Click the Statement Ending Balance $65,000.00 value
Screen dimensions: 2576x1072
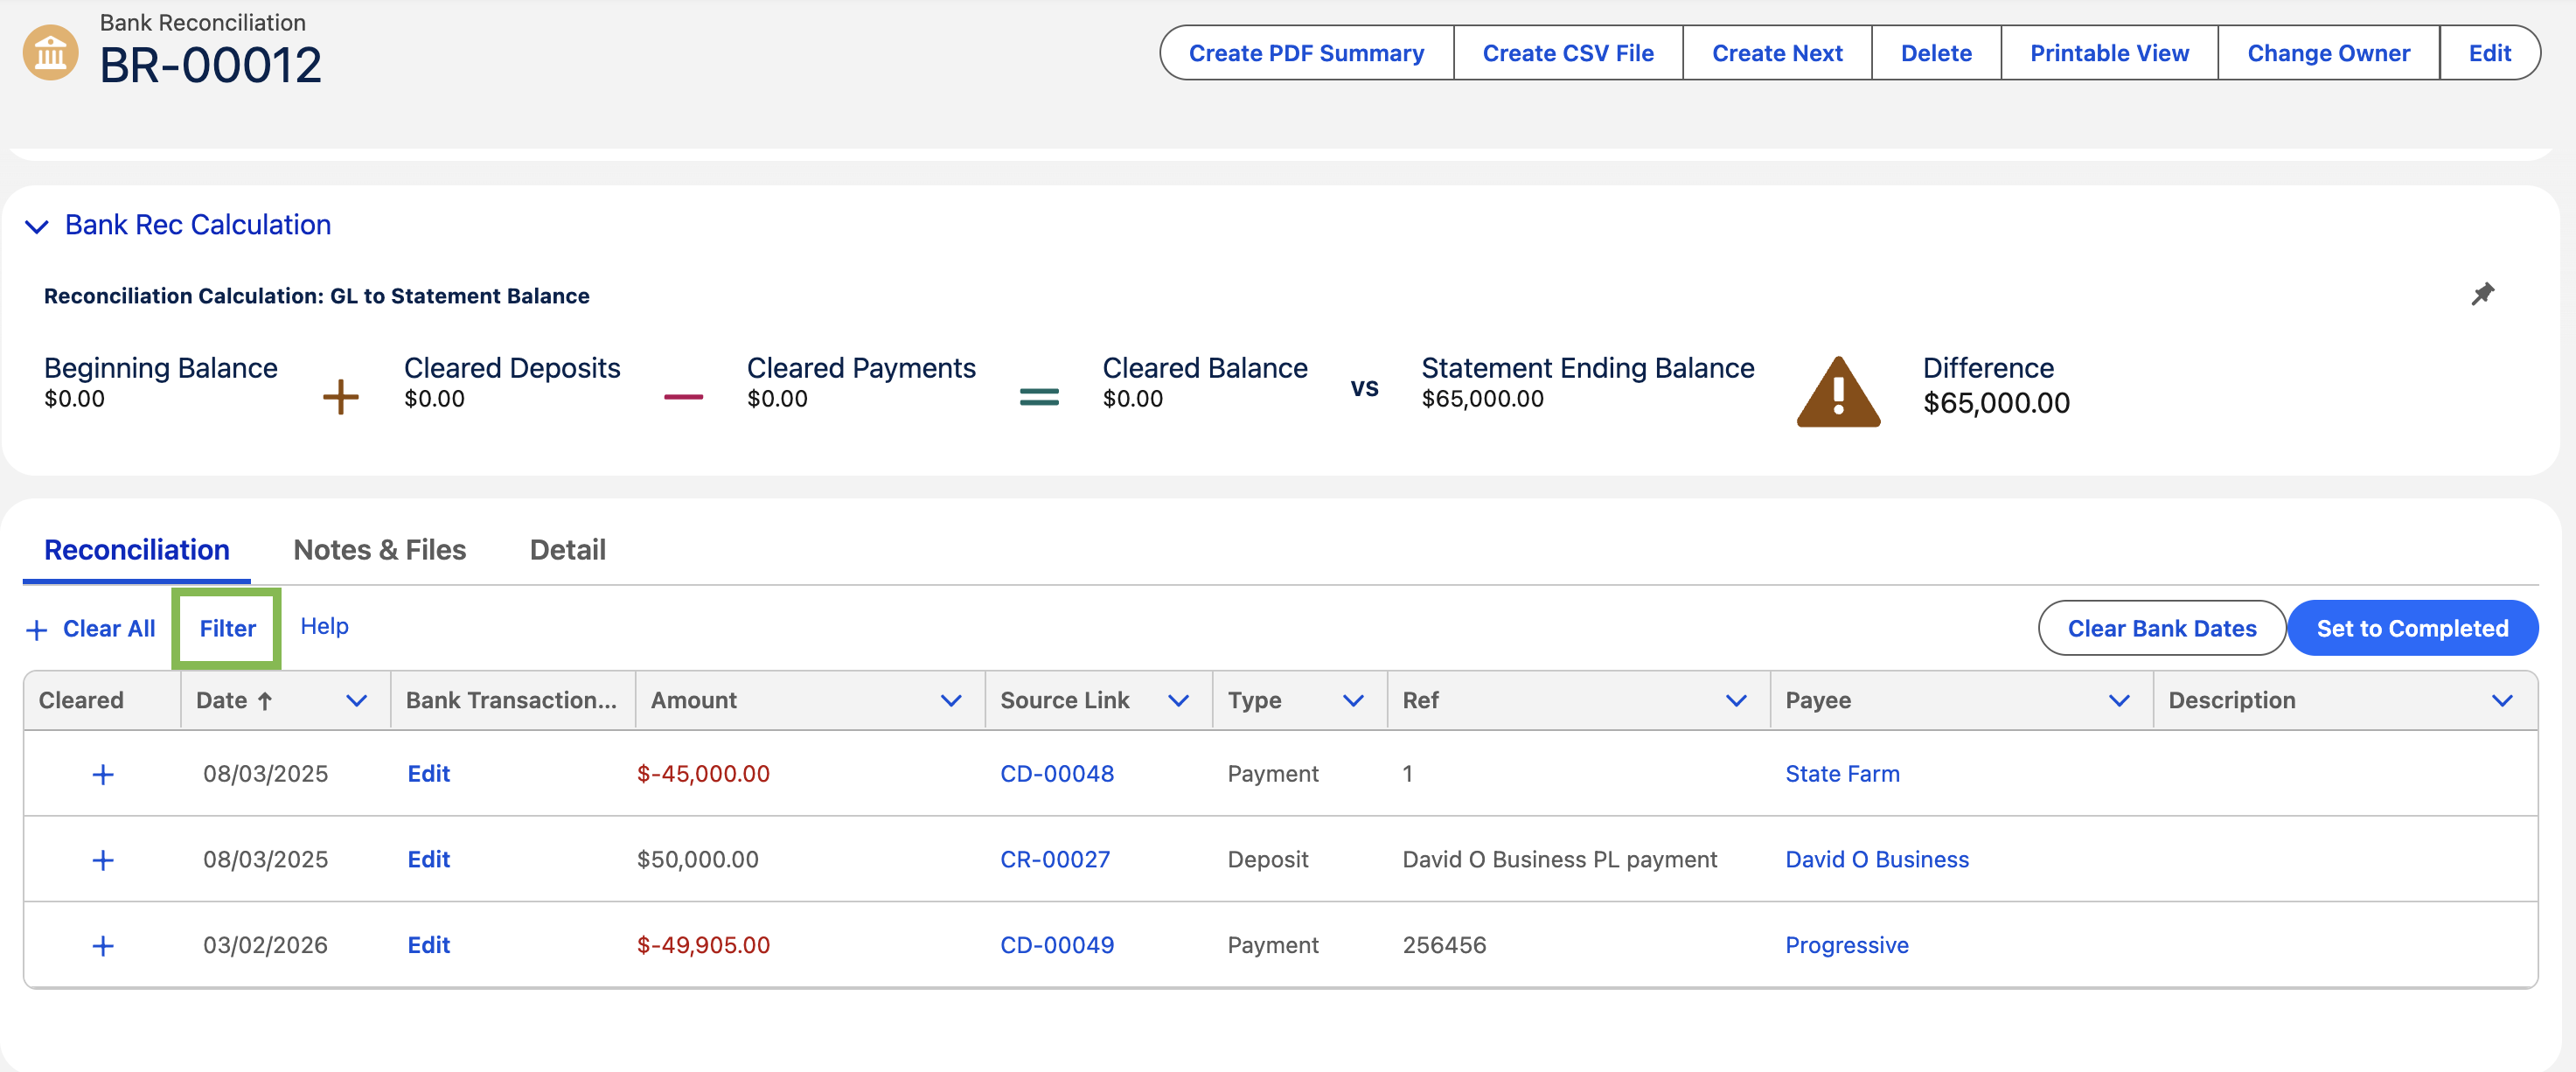tap(1482, 399)
